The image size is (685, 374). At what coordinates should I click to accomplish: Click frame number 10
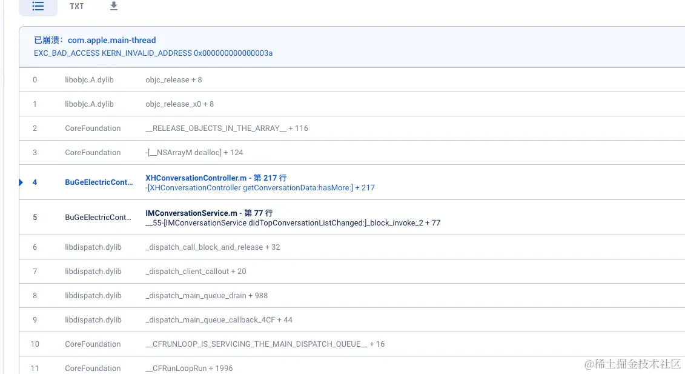(x=35, y=344)
